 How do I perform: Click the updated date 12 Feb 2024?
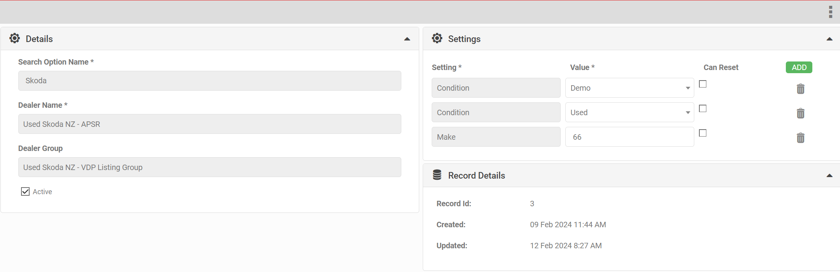click(566, 246)
